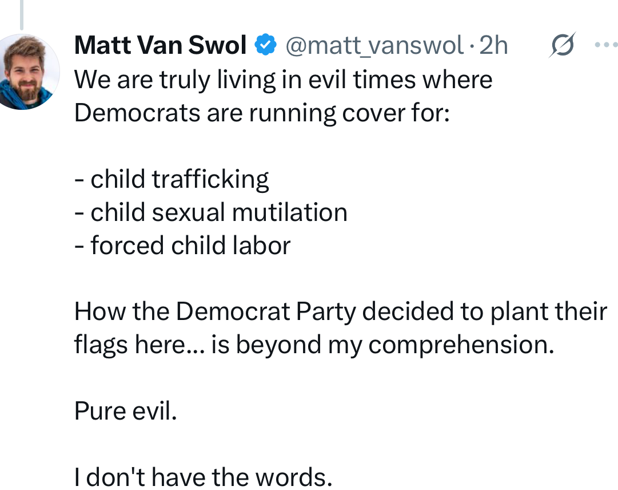Click the line starting "How the Democrat Party"
This screenshot has width=618, height=490.
pos(340,312)
